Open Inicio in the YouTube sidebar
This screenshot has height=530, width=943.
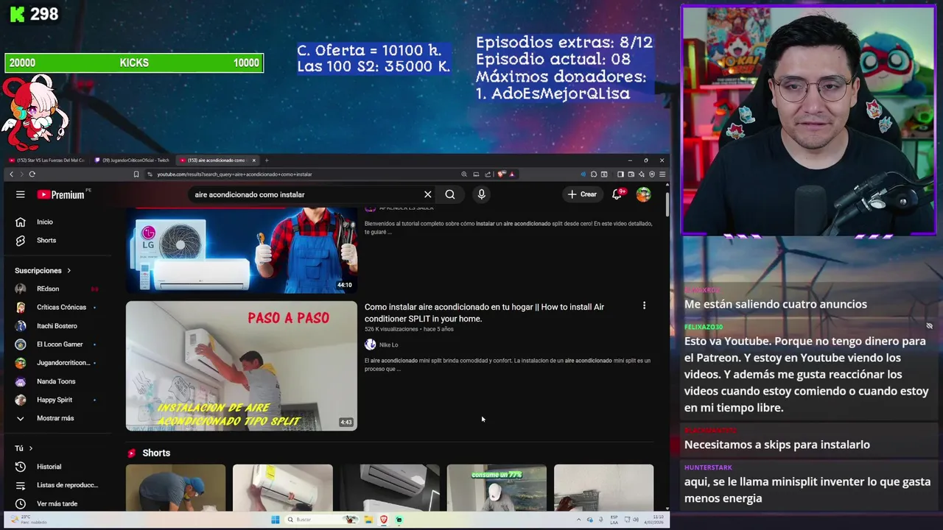pos(45,222)
